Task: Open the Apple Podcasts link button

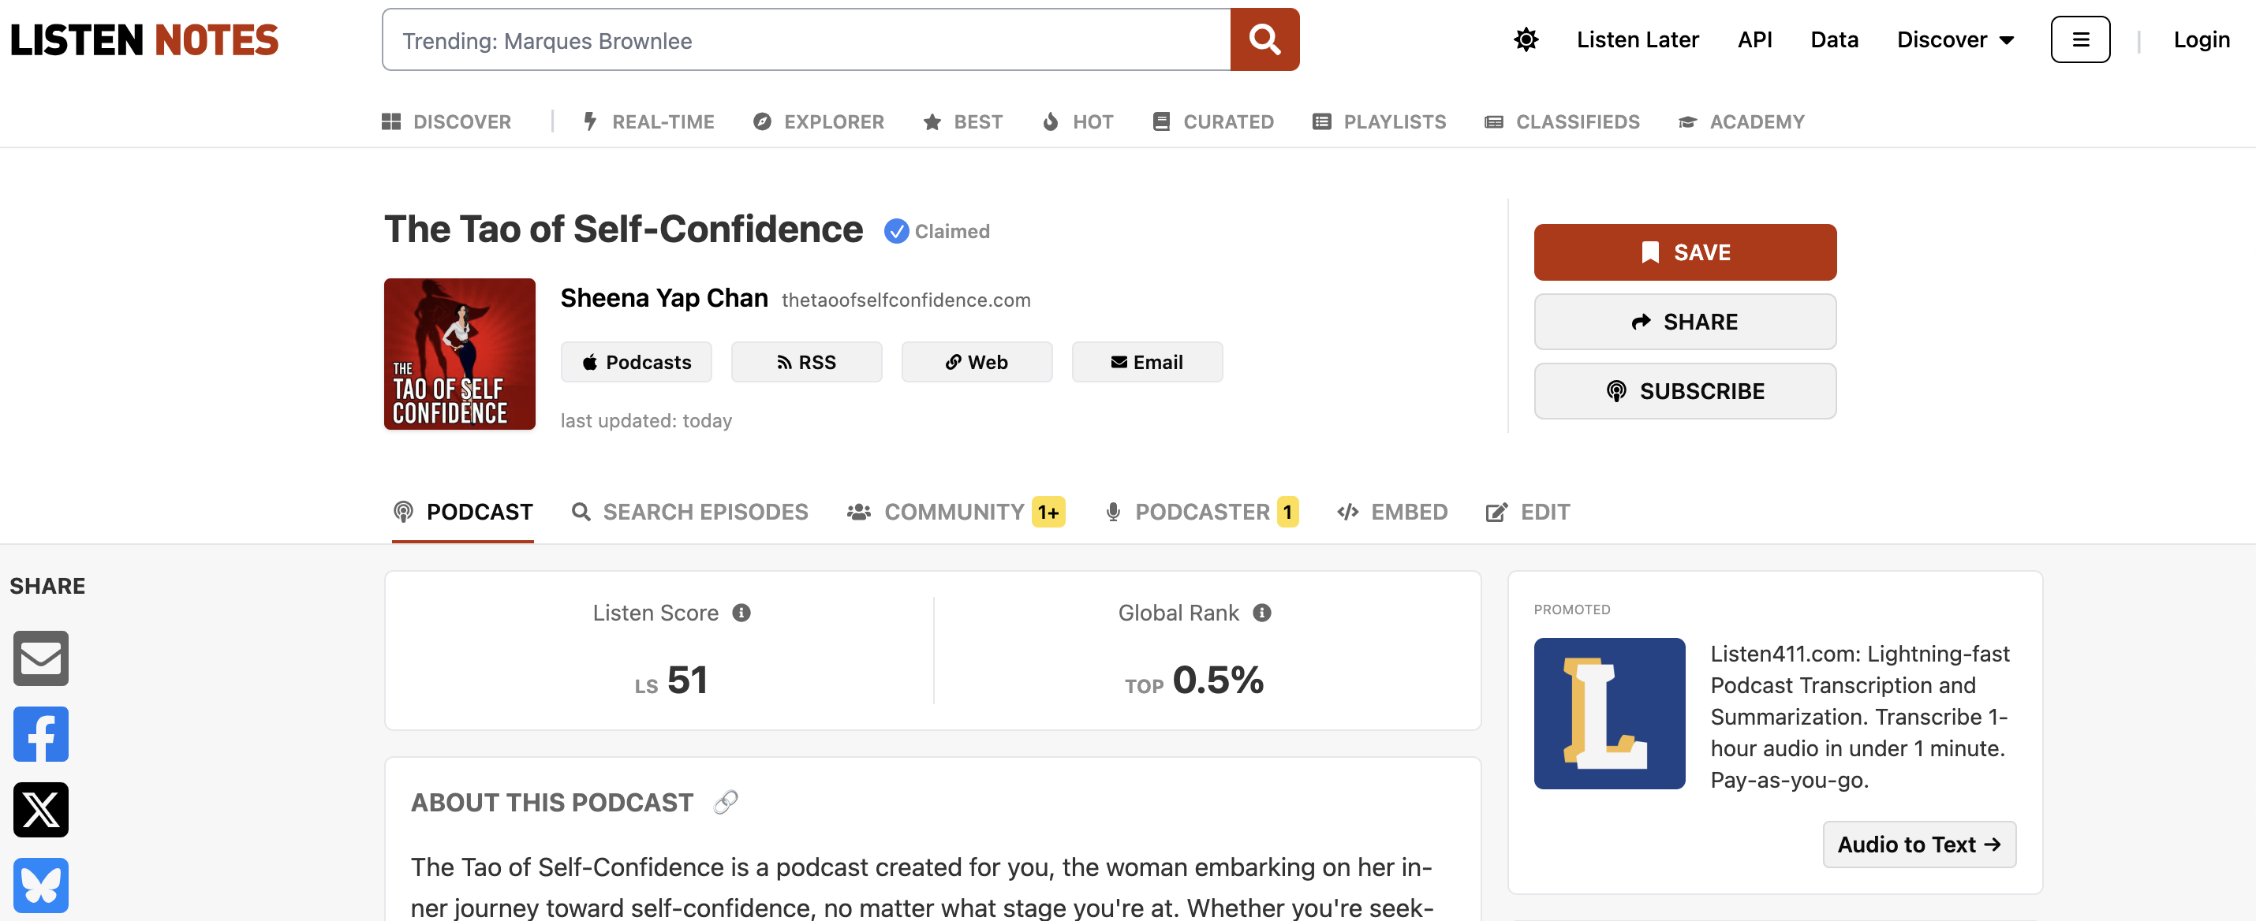Action: (636, 363)
